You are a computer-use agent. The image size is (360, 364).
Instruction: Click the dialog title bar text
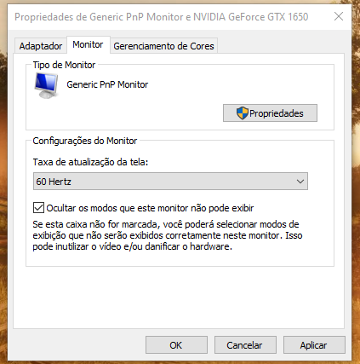click(x=162, y=17)
